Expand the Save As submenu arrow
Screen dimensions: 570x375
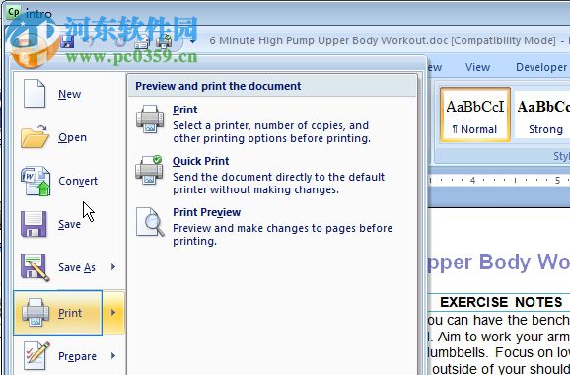click(x=113, y=267)
